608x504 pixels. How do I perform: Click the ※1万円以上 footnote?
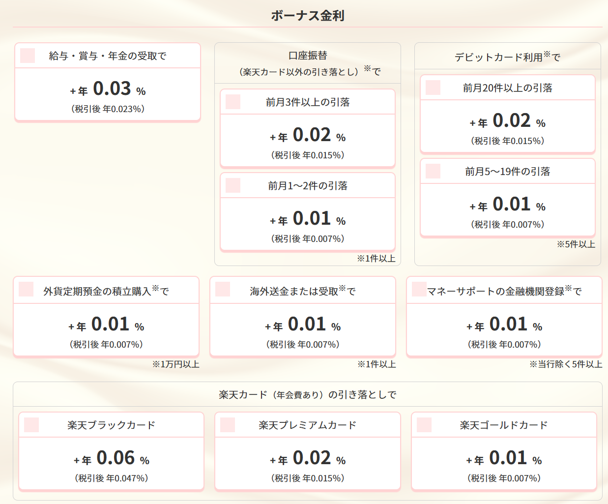[175, 364]
